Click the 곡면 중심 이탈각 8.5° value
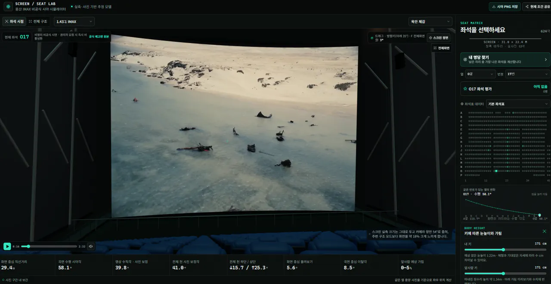Viewport: 551px width, 284px height. click(x=349, y=268)
